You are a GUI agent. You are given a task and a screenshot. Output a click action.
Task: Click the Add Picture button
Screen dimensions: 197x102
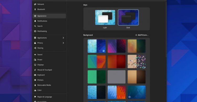tap(142, 35)
